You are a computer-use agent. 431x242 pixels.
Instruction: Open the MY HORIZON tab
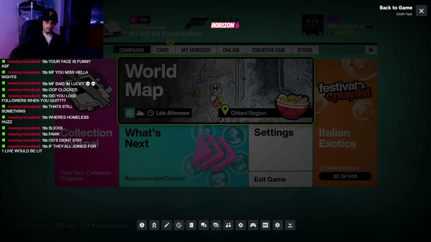(x=196, y=50)
